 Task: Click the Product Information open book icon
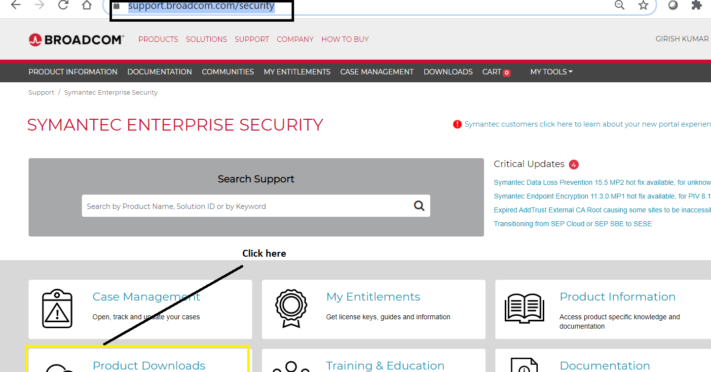coord(524,308)
